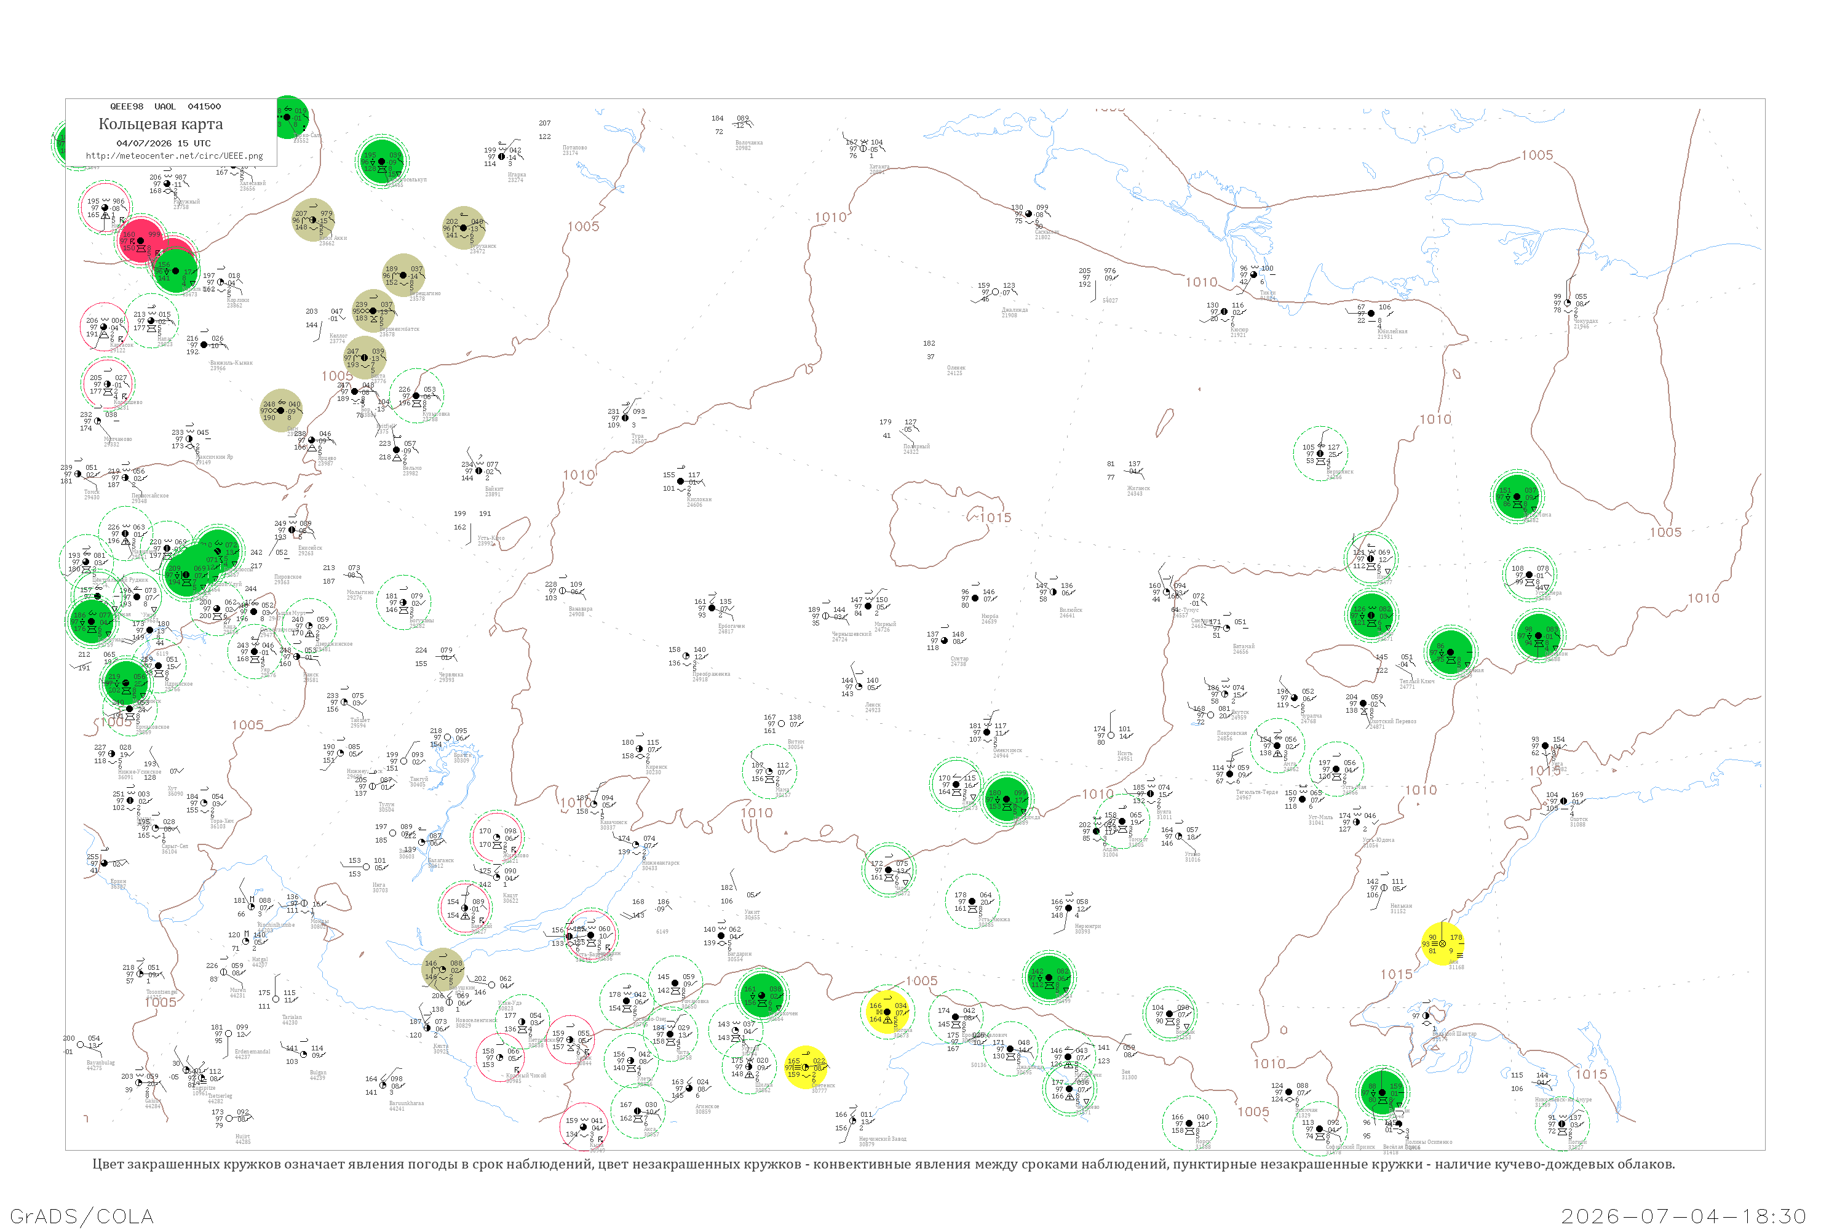Select the "Ванжиль-Кынак" station name label
The height and width of the screenshot is (1230, 1845).
(231, 363)
